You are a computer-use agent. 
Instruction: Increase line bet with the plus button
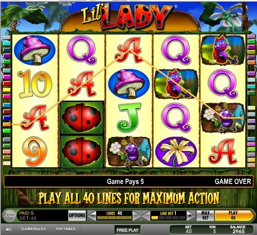pos(190,216)
